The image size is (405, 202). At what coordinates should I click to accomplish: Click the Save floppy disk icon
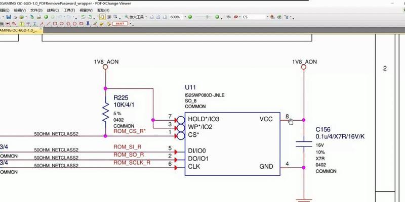tap(9, 17)
